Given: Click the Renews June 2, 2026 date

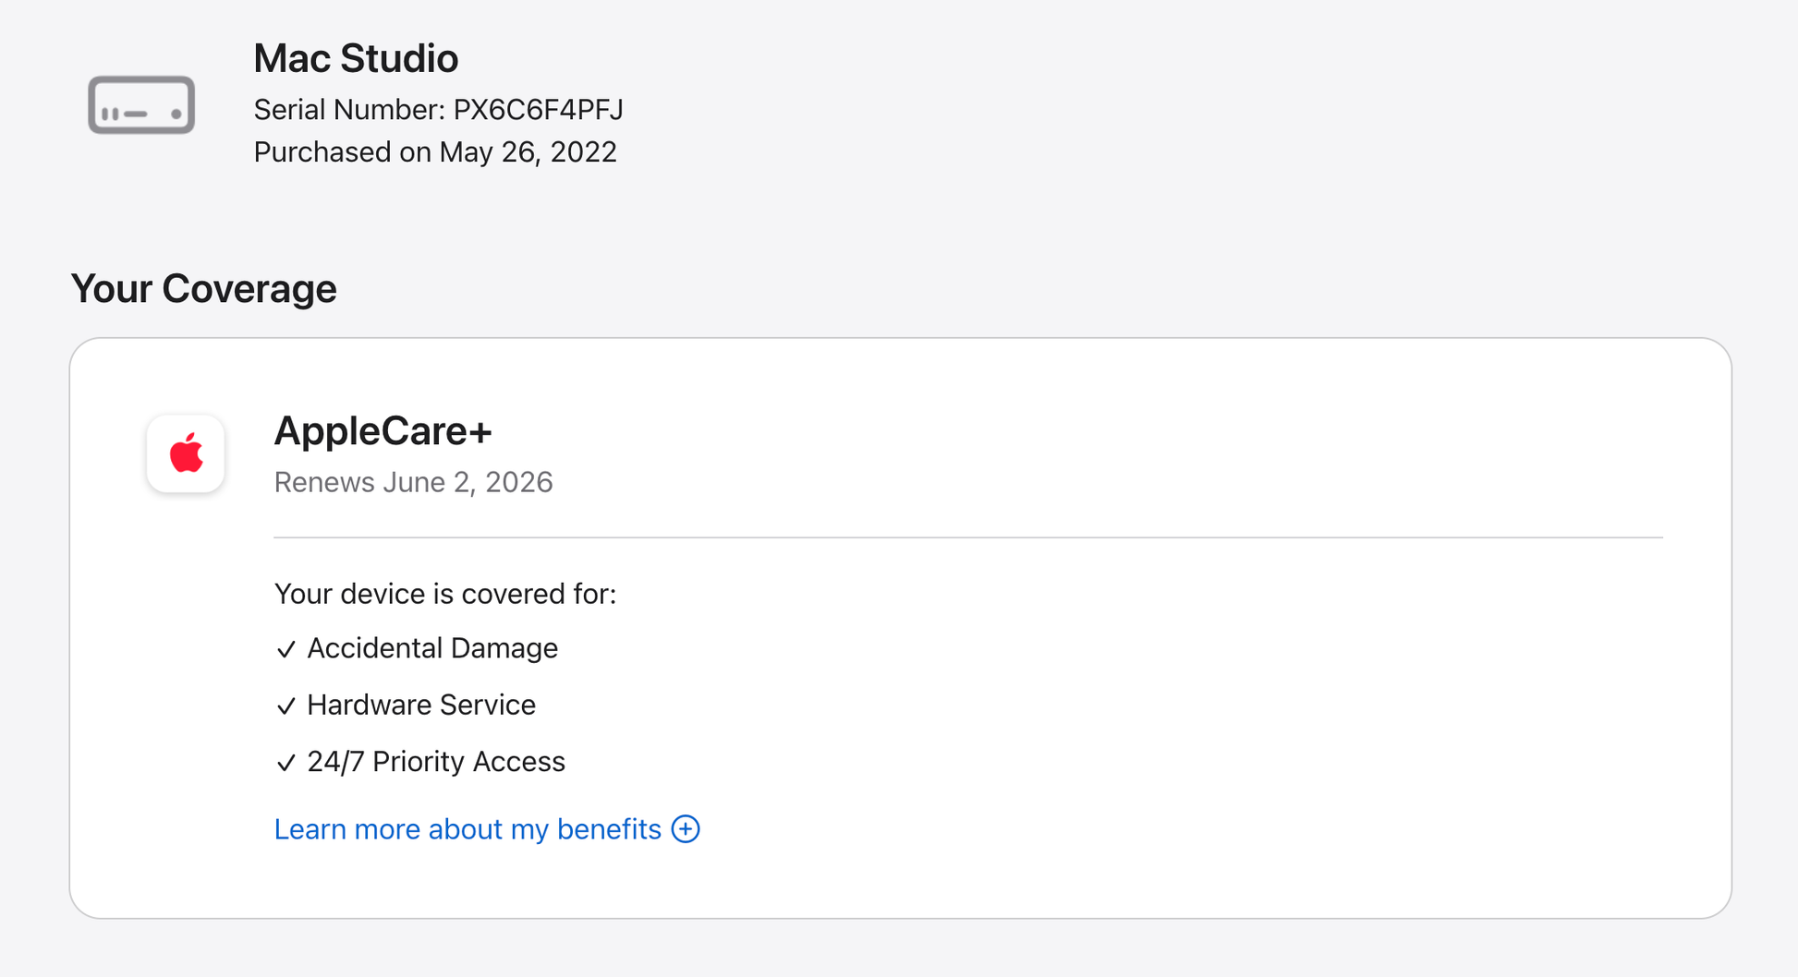Looking at the screenshot, I should (413, 482).
